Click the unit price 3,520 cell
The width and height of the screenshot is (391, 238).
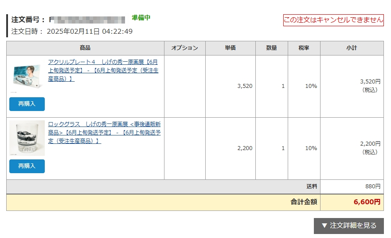[x=231, y=86]
